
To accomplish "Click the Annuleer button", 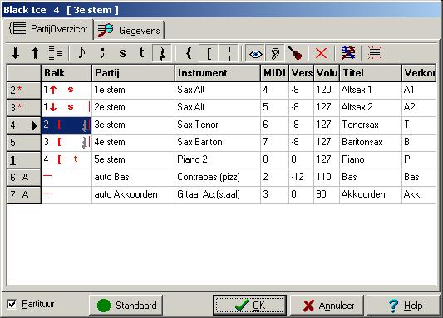I will coord(327,305).
